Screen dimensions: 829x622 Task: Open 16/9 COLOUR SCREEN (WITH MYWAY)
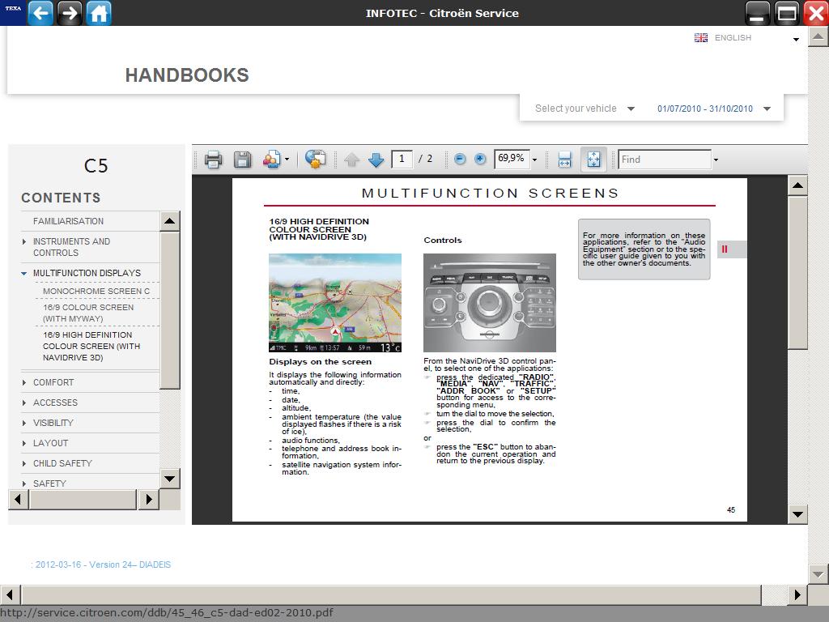[x=87, y=313]
